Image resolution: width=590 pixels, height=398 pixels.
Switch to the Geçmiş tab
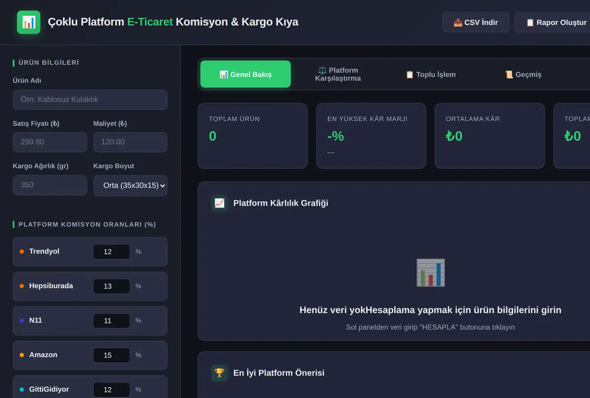click(x=523, y=74)
